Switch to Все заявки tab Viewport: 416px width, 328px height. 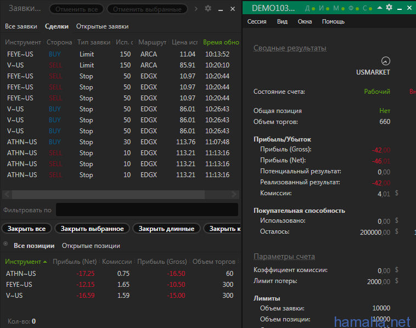click(21, 26)
